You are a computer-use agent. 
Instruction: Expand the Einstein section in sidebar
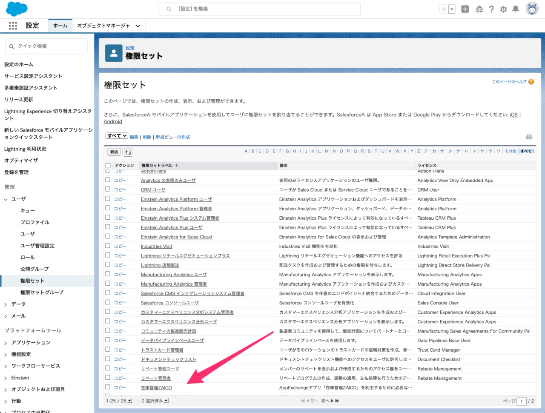tap(6, 378)
